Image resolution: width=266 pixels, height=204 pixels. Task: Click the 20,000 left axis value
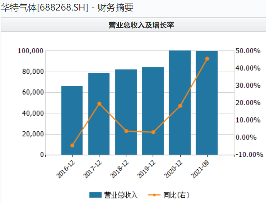click(x=33, y=134)
